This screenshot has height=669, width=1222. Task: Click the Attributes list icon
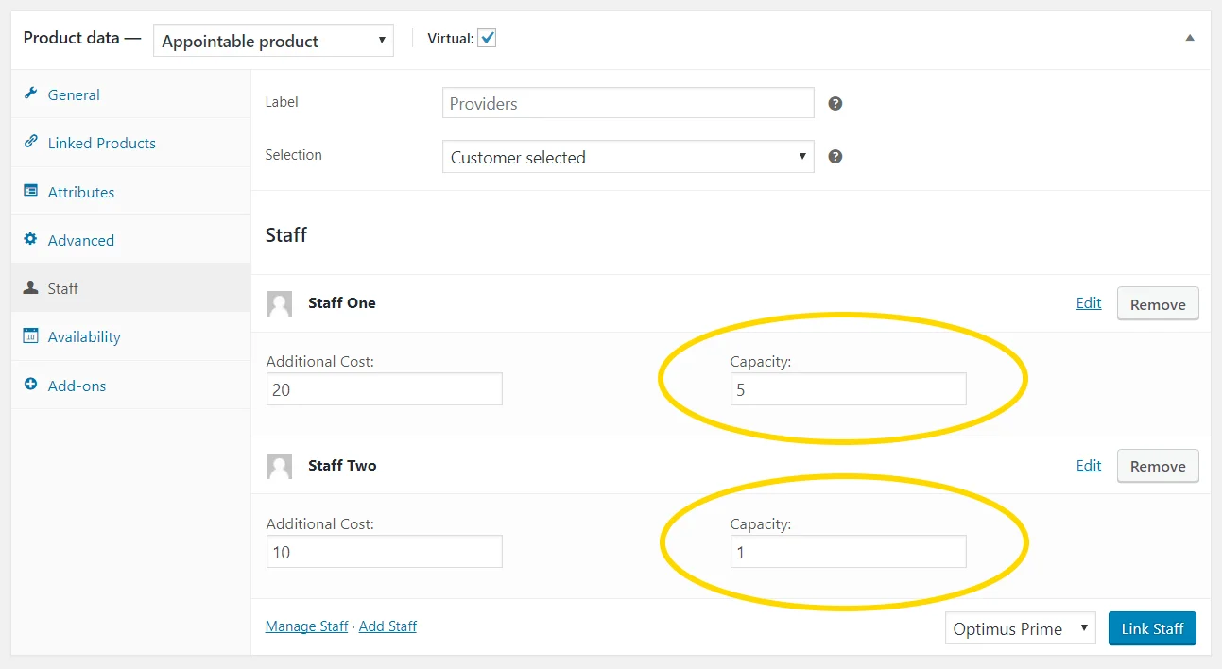pyautogui.click(x=30, y=191)
